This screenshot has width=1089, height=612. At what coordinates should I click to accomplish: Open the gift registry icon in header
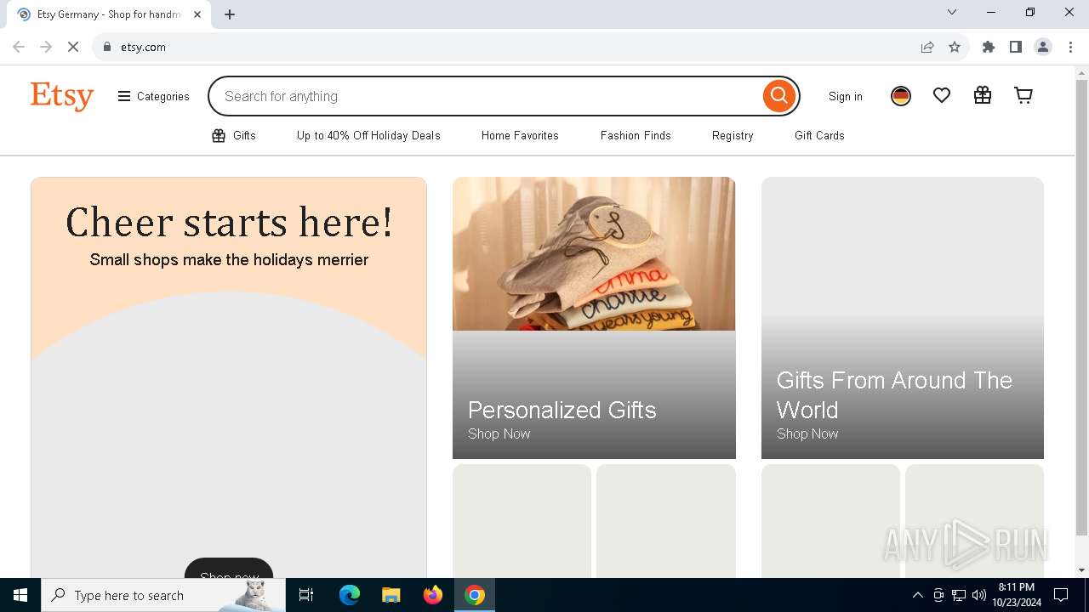983,96
